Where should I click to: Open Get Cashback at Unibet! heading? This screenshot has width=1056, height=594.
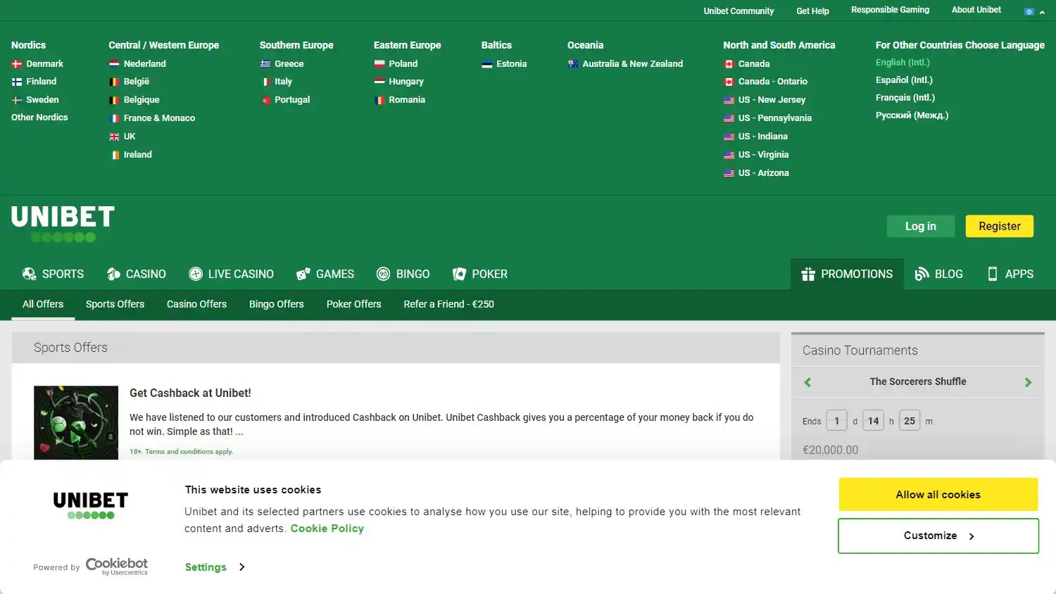[x=190, y=393]
